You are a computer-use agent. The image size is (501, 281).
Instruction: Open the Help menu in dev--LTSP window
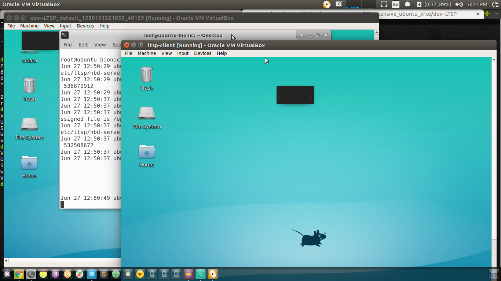105,26
